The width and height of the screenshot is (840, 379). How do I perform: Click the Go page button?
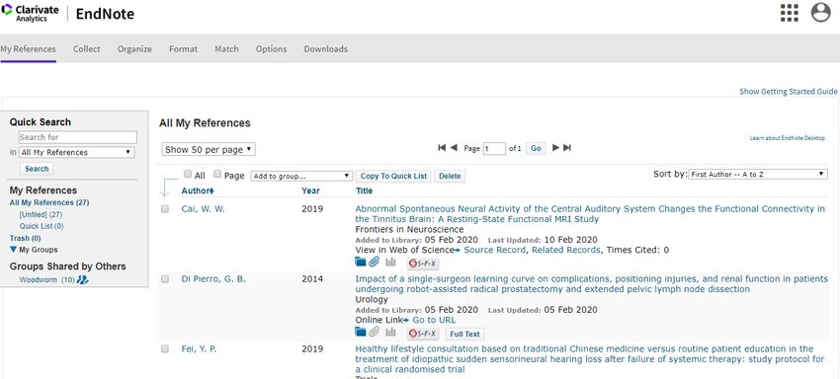(536, 148)
